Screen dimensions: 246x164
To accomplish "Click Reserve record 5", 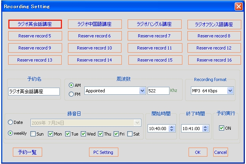I will tap(35, 36).
